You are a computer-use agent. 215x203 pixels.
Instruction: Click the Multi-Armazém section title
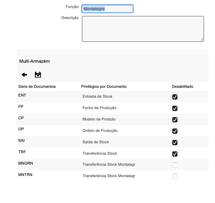[34, 61]
